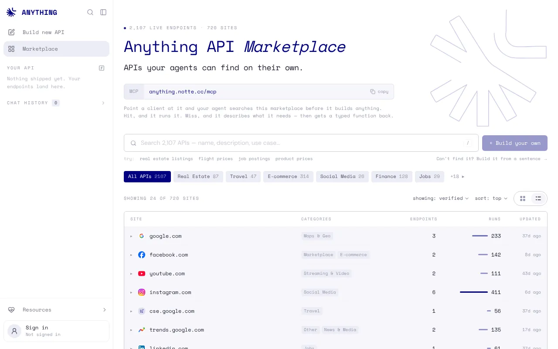The height and width of the screenshot is (349, 558).
Task: Click the Resources heart icon
Action: click(12, 310)
